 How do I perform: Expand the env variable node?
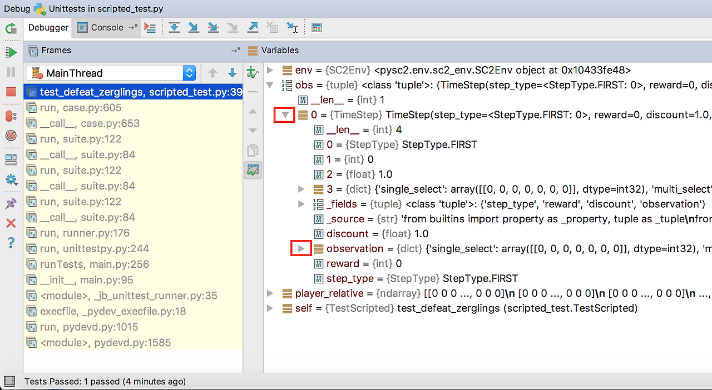click(x=270, y=70)
